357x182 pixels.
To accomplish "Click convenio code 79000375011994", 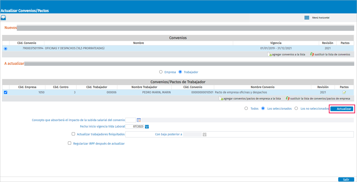I will 33,48.
